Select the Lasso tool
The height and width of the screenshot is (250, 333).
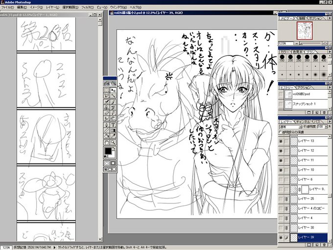(107, 96)
